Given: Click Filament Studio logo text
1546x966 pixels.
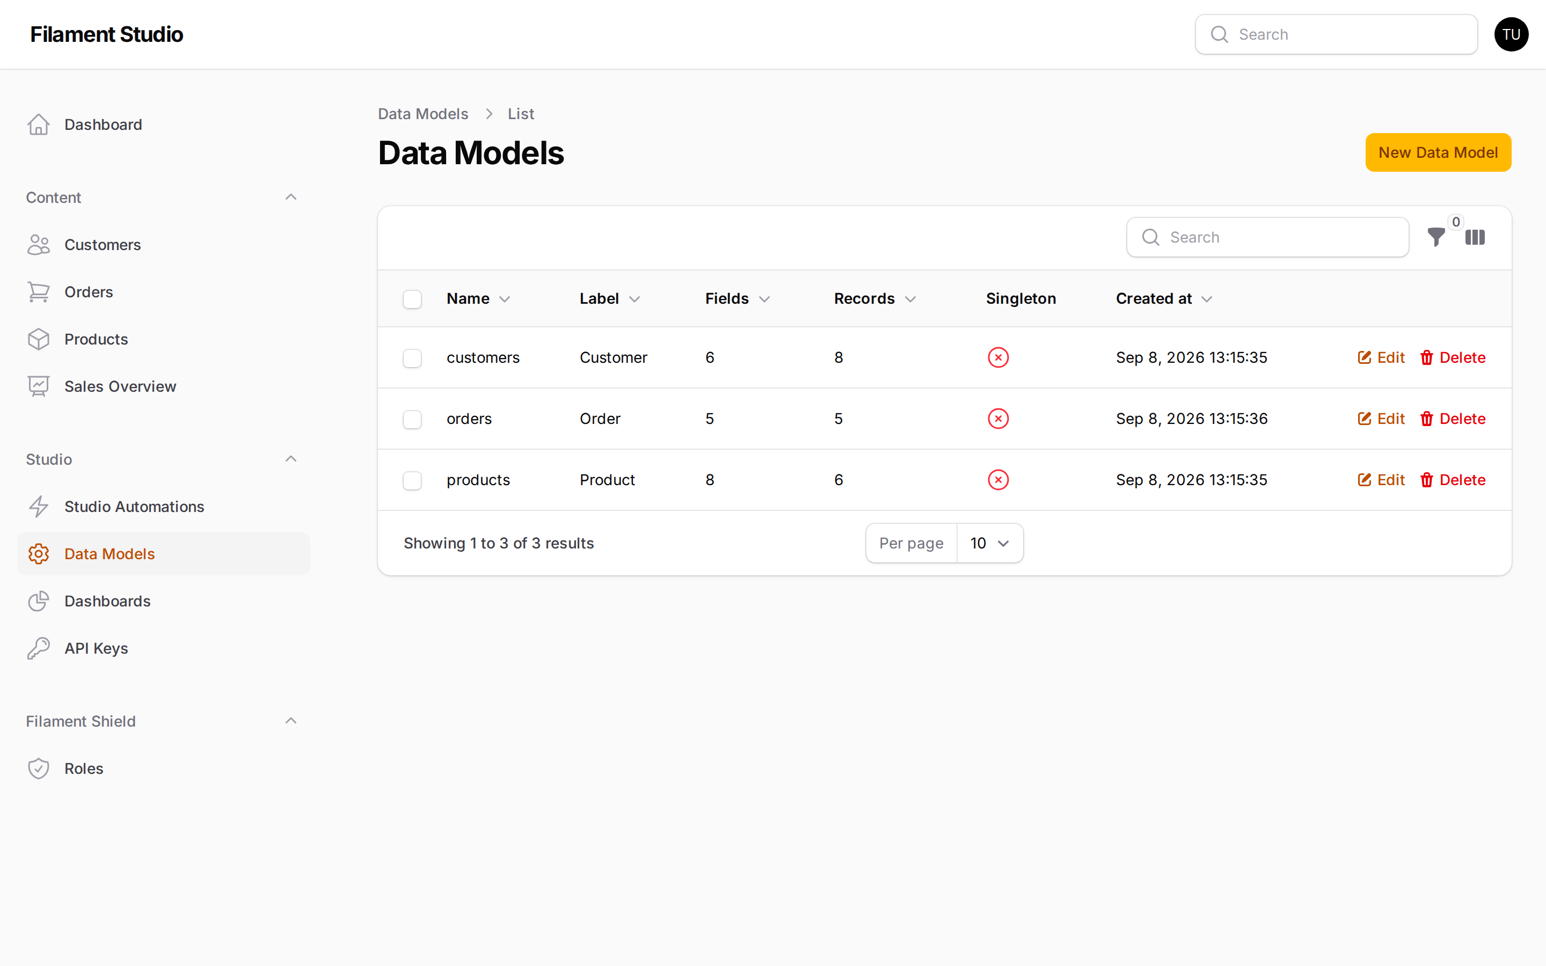Looking at the screenshot, I should 107,34.
